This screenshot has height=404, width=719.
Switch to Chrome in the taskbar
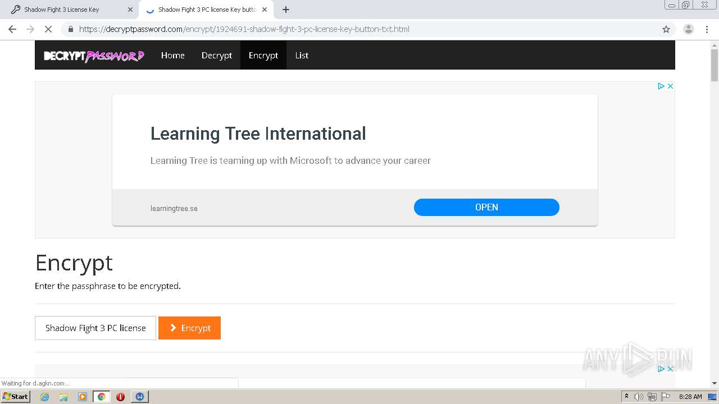101,397
